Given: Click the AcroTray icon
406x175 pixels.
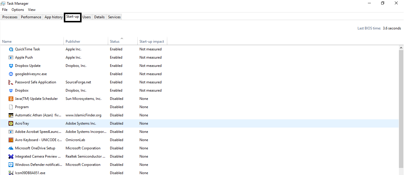Looking at the screenshot, I should 11,123.
